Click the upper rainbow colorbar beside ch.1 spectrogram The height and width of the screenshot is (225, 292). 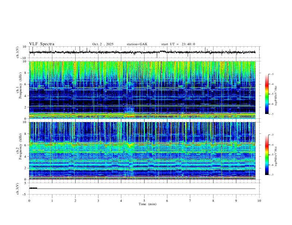267,94
